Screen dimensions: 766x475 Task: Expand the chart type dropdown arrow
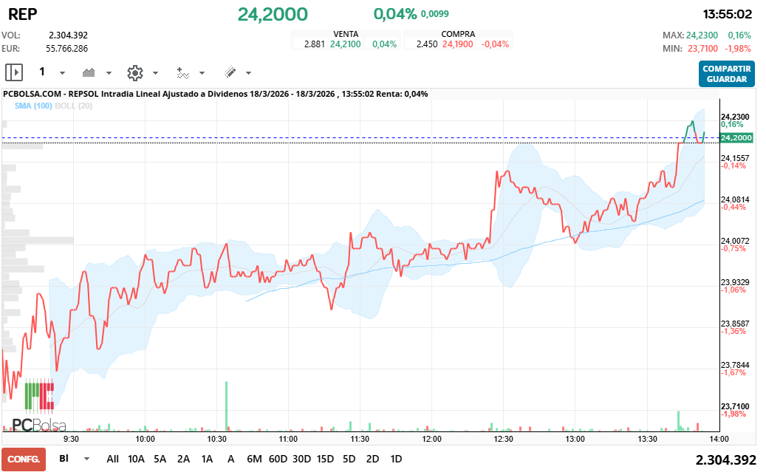click(109, 72)
